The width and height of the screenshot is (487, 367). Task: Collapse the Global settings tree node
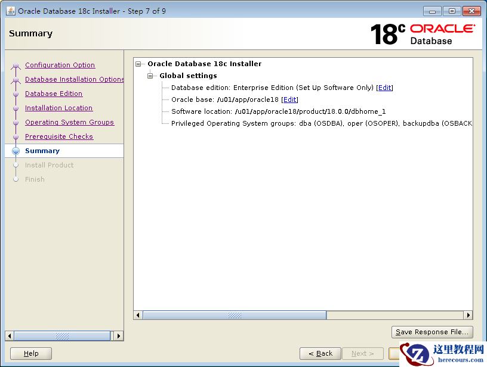pos(150,76)
